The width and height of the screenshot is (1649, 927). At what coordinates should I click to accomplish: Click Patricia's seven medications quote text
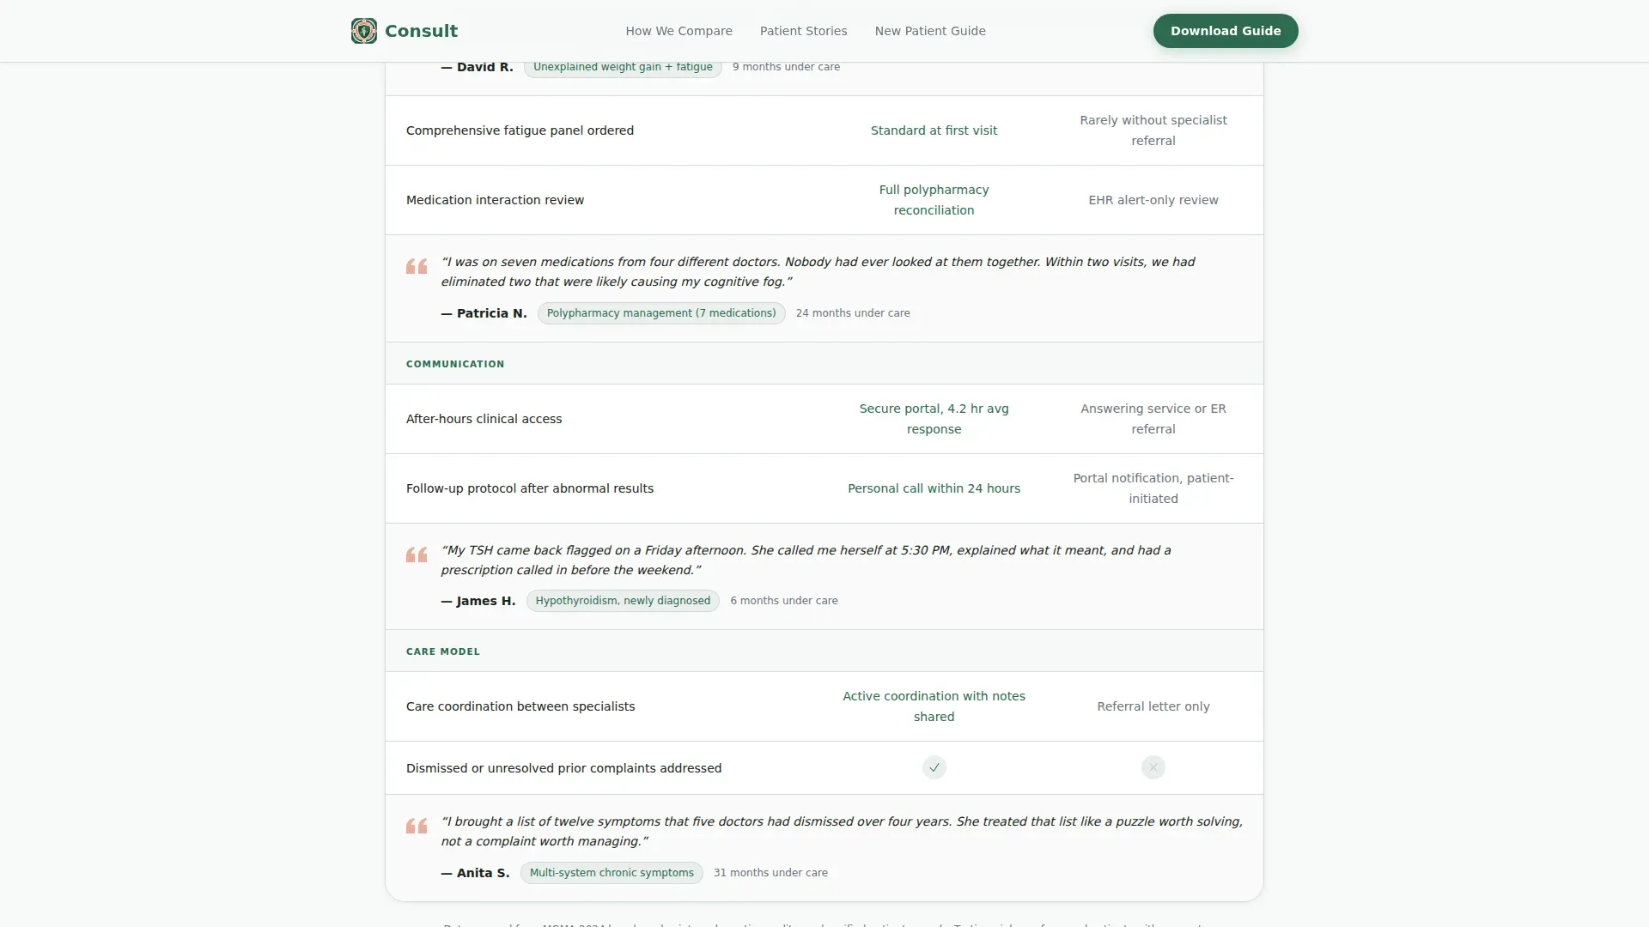pyautogui.click(x=818, y=272)
